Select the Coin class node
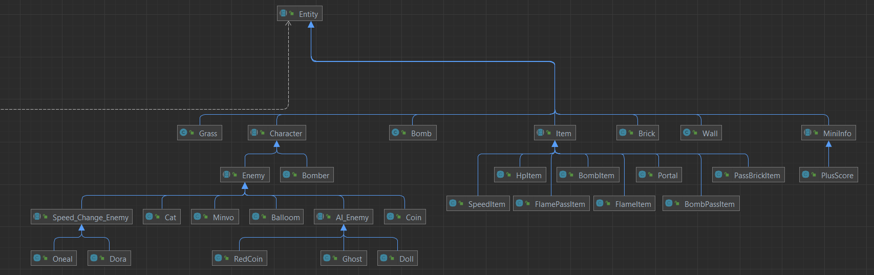This screenshot has width=874, height=275. pos(405,217)
